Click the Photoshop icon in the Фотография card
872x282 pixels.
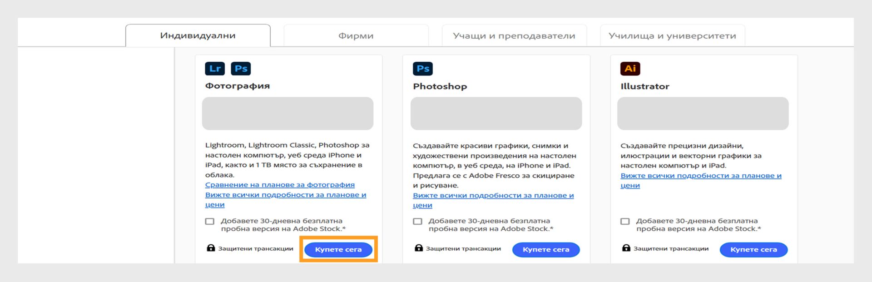(x=241, y=69)
